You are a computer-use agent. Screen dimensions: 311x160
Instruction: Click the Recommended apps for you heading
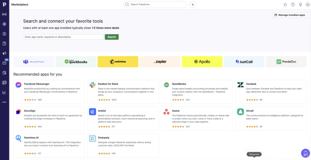pyautogui.click(x=38, y=75)
